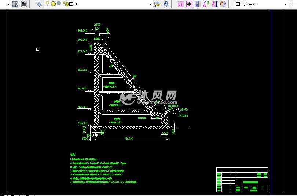Click the brush-and-字 text icon
This screenshot has height=196, width=297.
click(223, 4)
